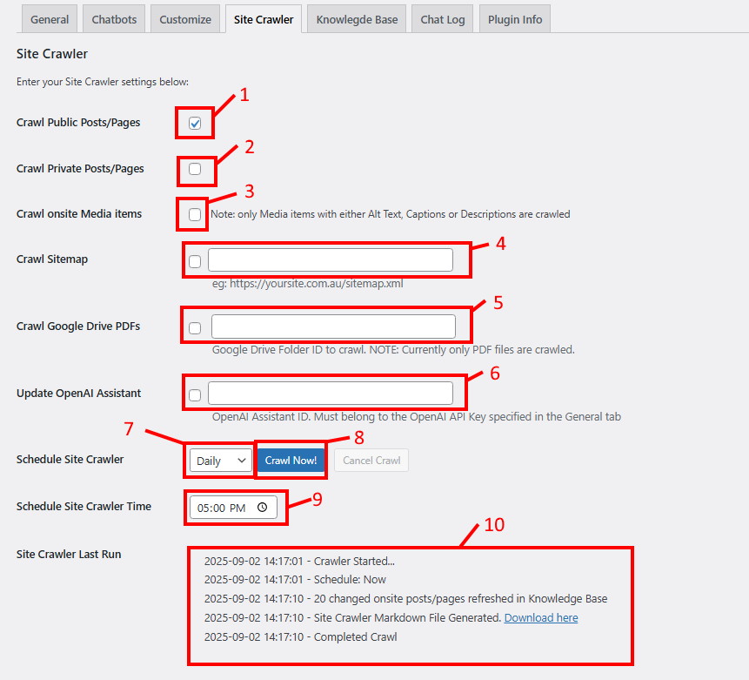Click the Google Drive Folder ID field
This screenshot has width=749, height=680.
click(333, 327)
